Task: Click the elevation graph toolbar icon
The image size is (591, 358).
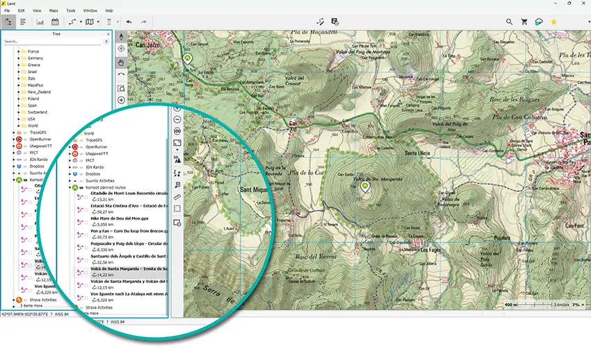Action: click(40, 22)
